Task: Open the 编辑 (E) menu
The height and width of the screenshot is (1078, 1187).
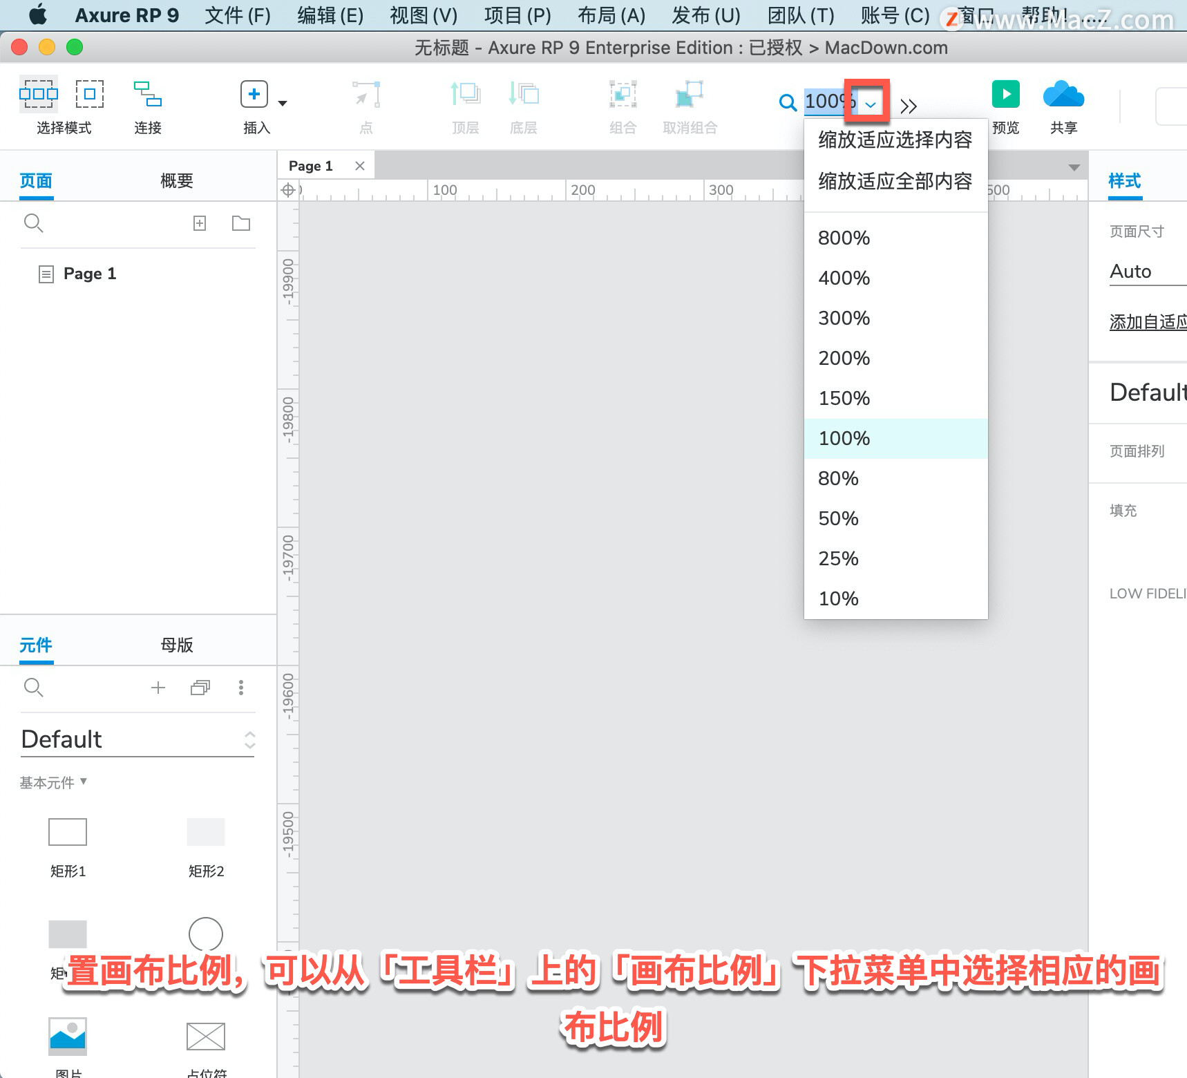Action: [330, 15]
